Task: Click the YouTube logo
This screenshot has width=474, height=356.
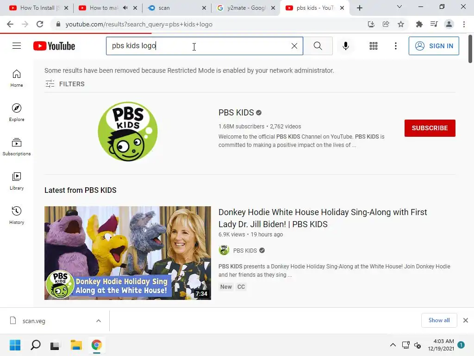Action: pos(54,46)
